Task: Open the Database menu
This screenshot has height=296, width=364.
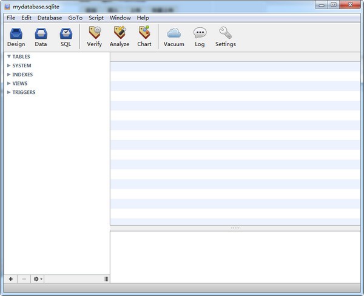Action: [50, 18]
